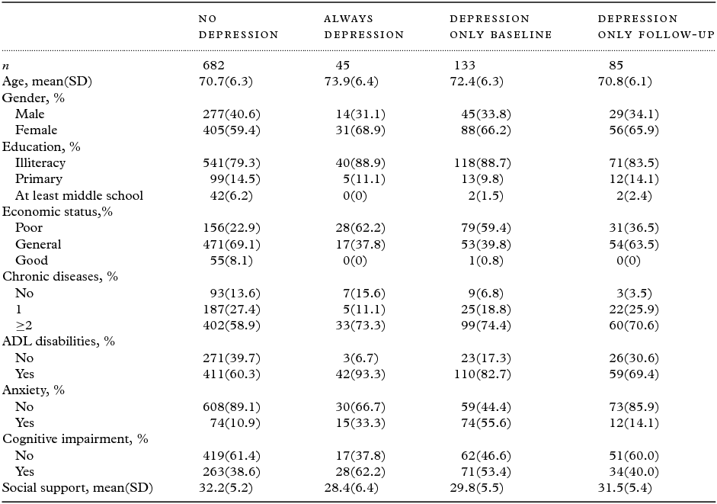
Task: Click the sample size value 682
Action: point(215,66)
